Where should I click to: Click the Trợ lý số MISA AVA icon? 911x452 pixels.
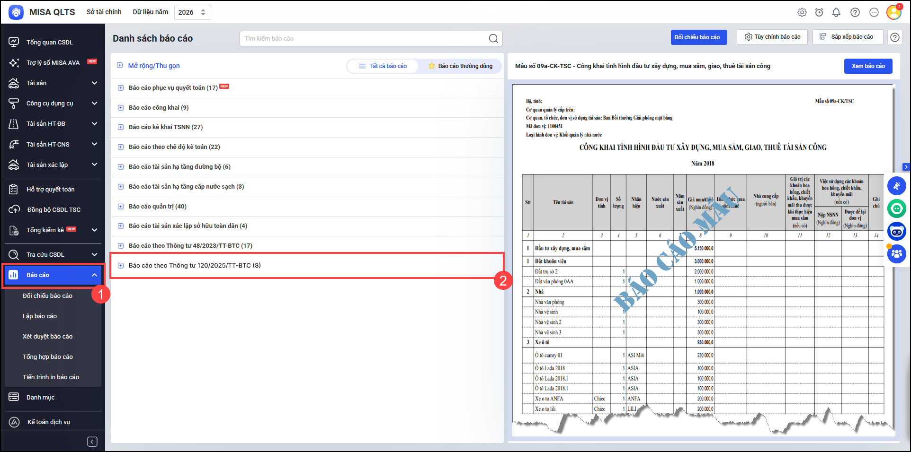point(14,63)
